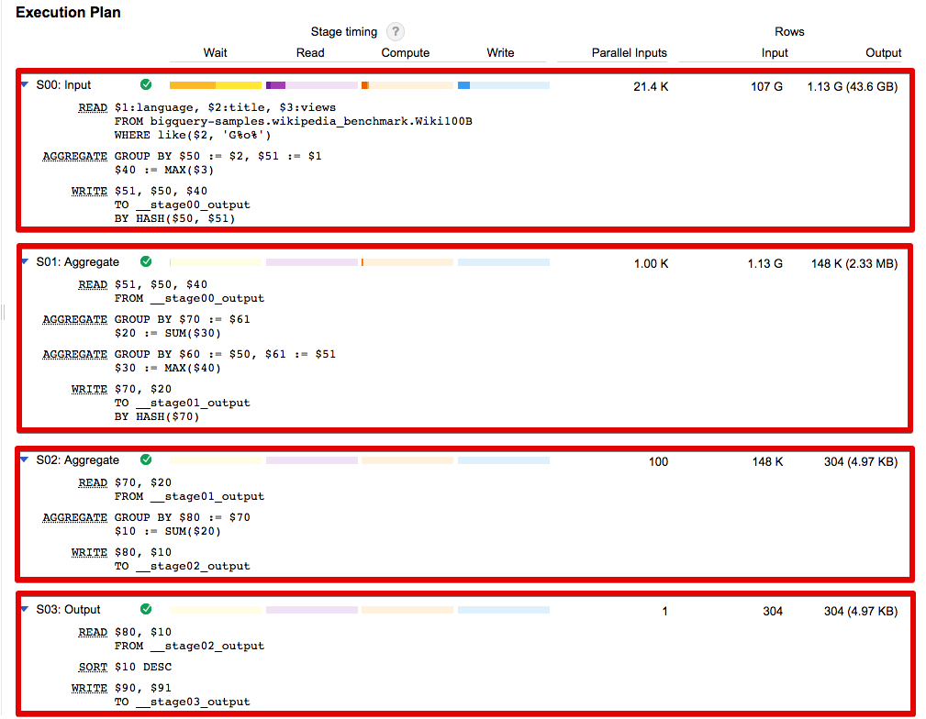Viewport: 926px width, 719px height.
Task: Click the underlined READ keyword in stage S00
Action: tap(93, 108)
